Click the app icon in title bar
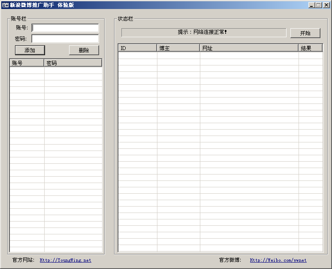This screenshot has height=269, width=332. (5, 5)
